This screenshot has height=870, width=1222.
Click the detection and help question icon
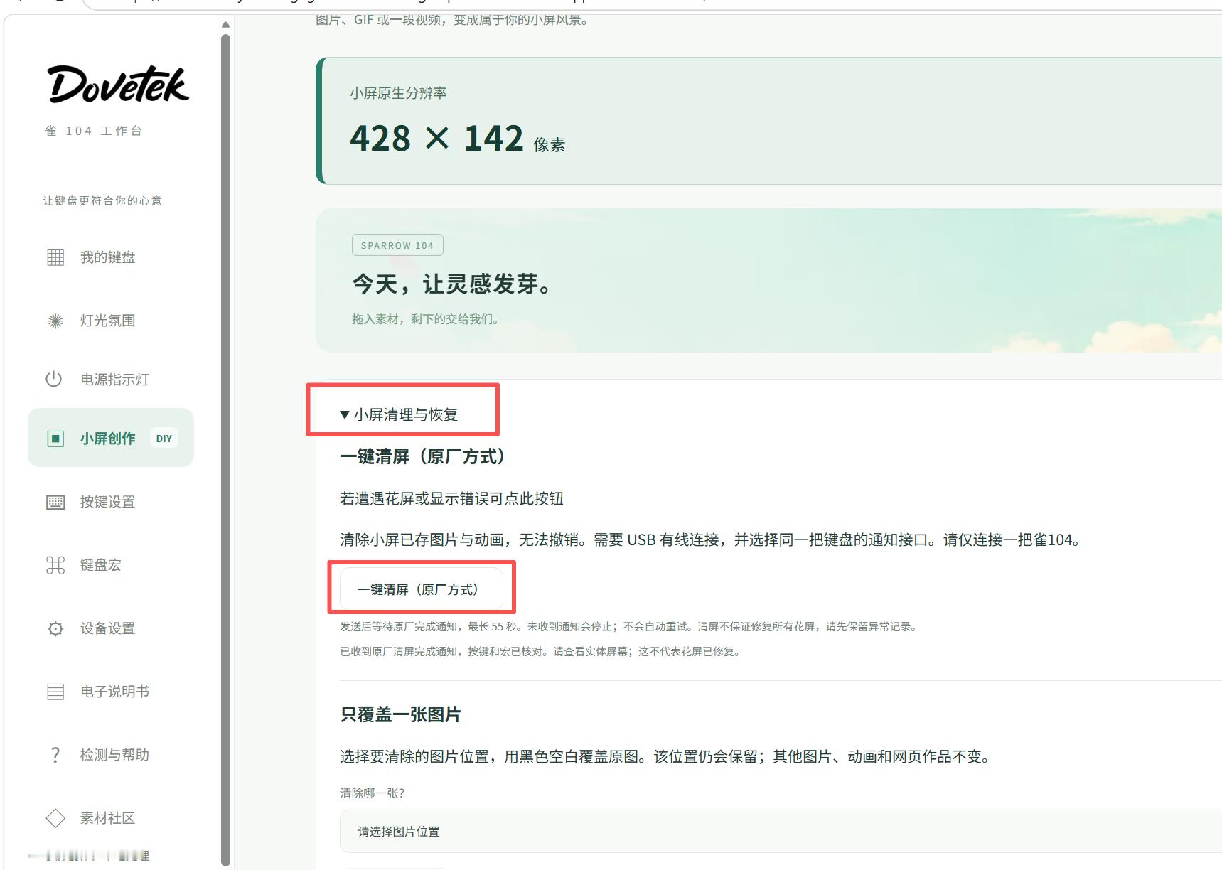click(x=55, y=755)
